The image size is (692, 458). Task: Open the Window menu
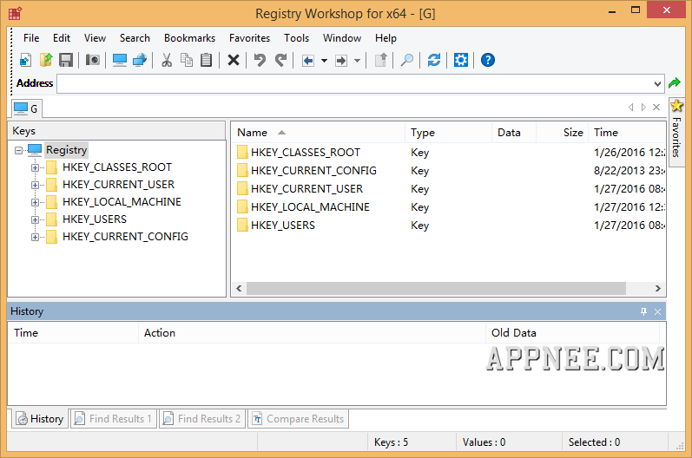tap(341, 38)
